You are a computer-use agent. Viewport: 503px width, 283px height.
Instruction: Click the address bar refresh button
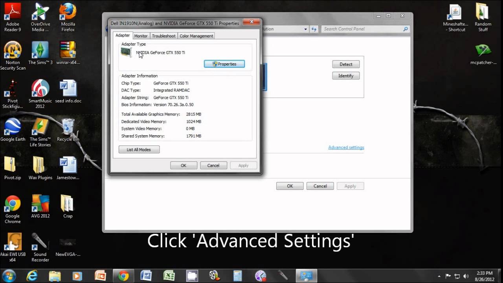pos(314,29)
